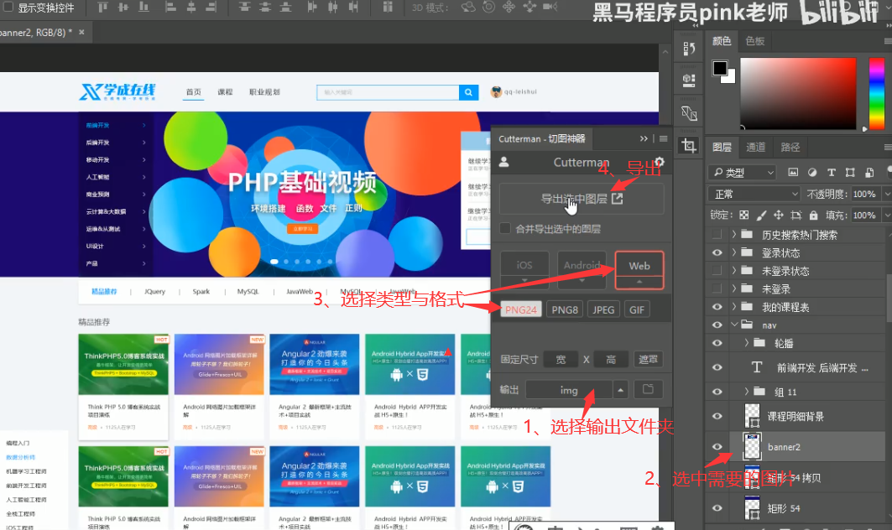Click the auto-align layers icon

pos(388,8)
